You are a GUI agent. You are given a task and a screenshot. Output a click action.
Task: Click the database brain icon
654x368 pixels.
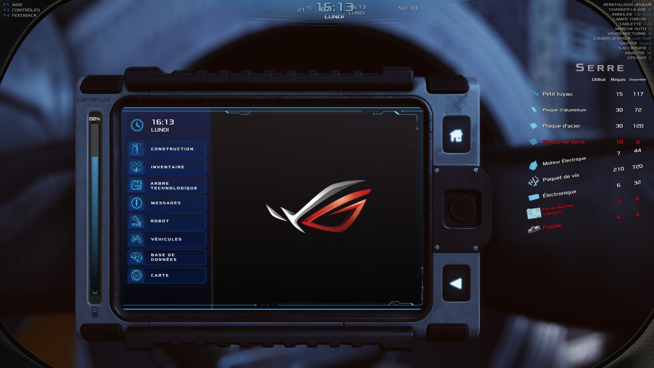(x=136, y=257)
